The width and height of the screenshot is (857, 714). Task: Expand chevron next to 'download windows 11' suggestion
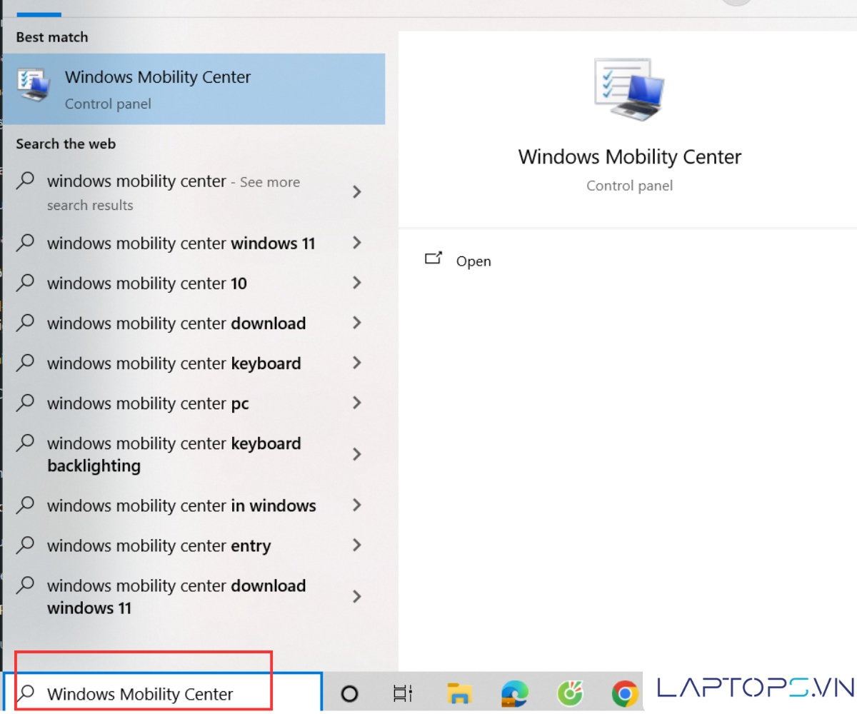(x=357, y=596)
